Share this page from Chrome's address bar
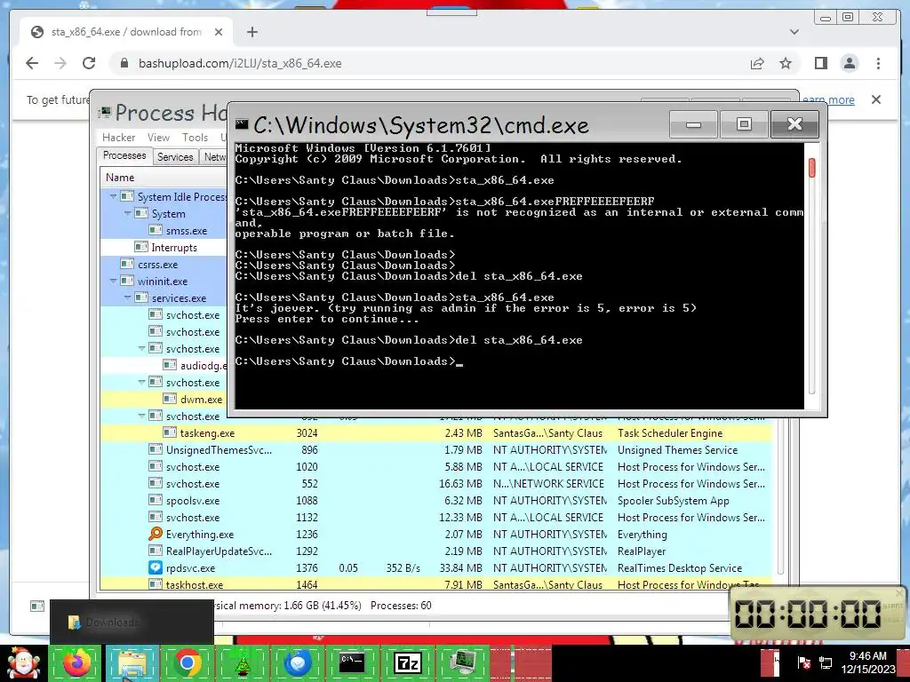Screen dimensions: 910x682 pos(757,63)
